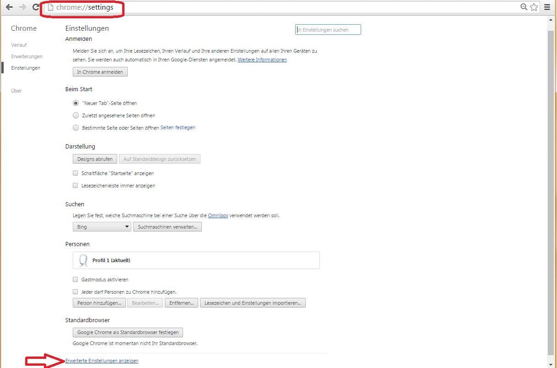Enable Schaltfläche "Startseite" anzeigen checkbox
This screenshot has height=368, width=557.
(x=76, y=174)
